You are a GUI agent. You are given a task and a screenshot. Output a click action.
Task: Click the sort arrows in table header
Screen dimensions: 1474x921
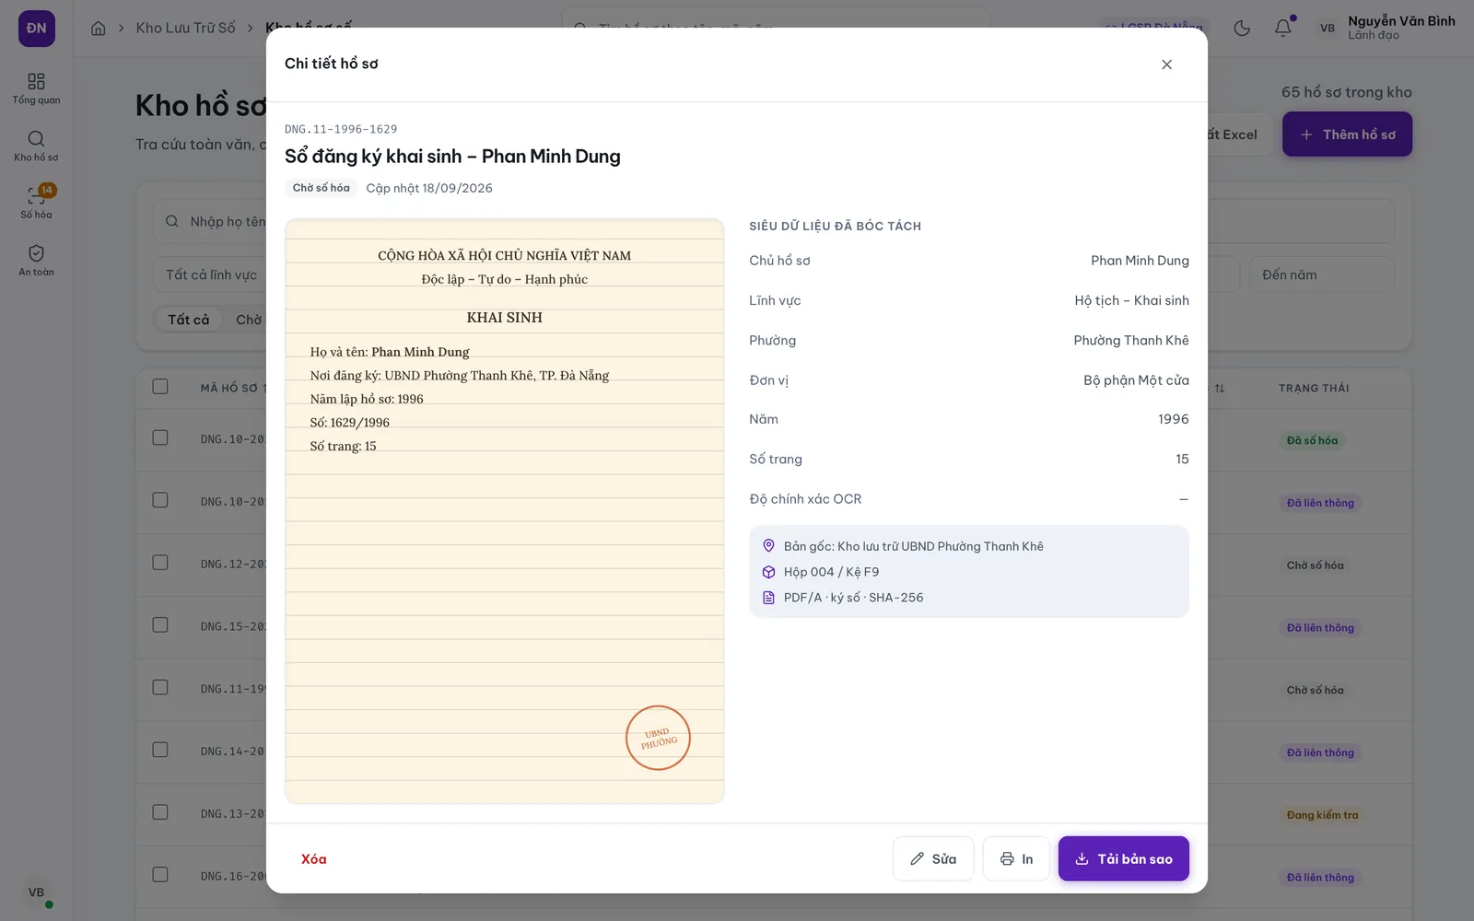1220,389
